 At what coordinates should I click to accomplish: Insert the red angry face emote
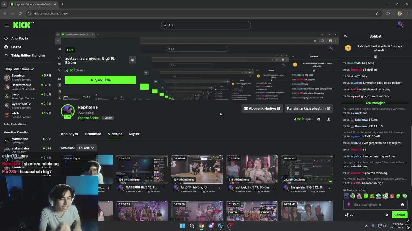[392, 196]
